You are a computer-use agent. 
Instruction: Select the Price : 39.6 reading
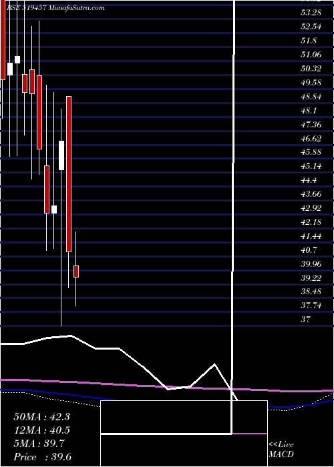click(x=43, y=457)
